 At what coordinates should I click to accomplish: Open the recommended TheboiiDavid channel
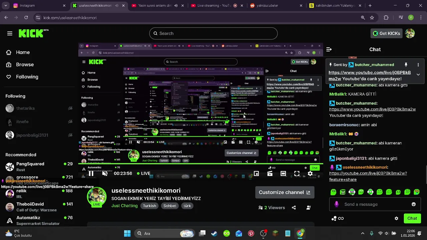39,207
